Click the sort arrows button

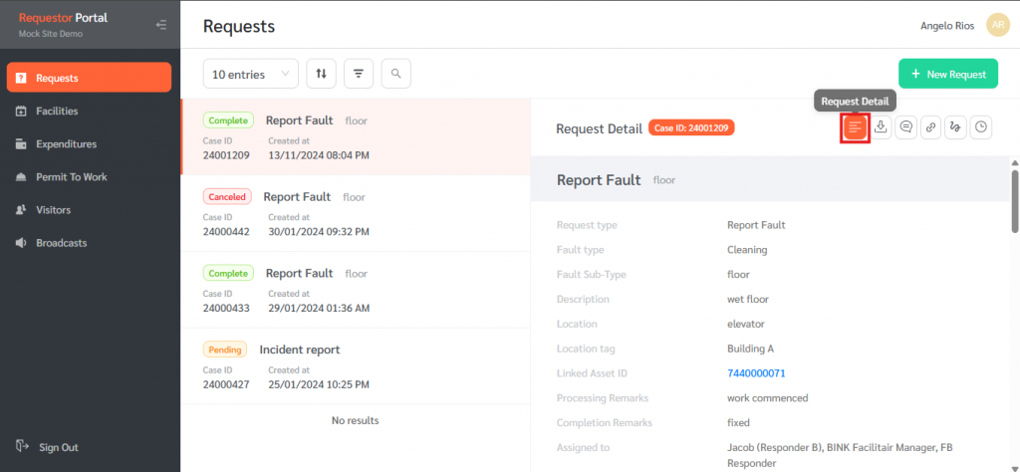(321, 74)
